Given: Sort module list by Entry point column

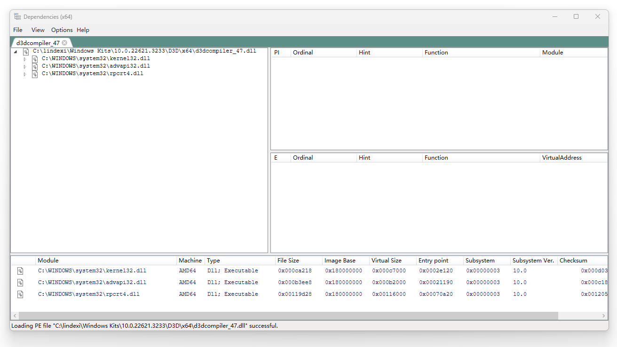Looking at the screenshot, I should coord(440,261).
